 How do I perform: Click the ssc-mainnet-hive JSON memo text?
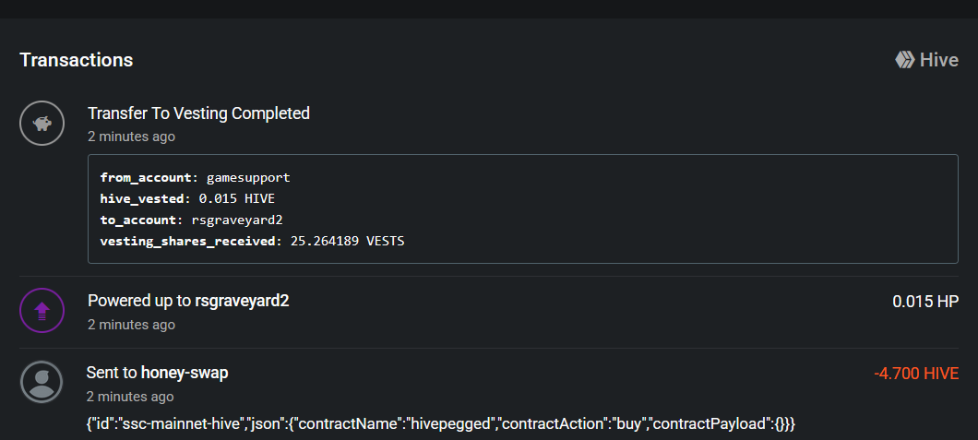[x=441, y=424]
